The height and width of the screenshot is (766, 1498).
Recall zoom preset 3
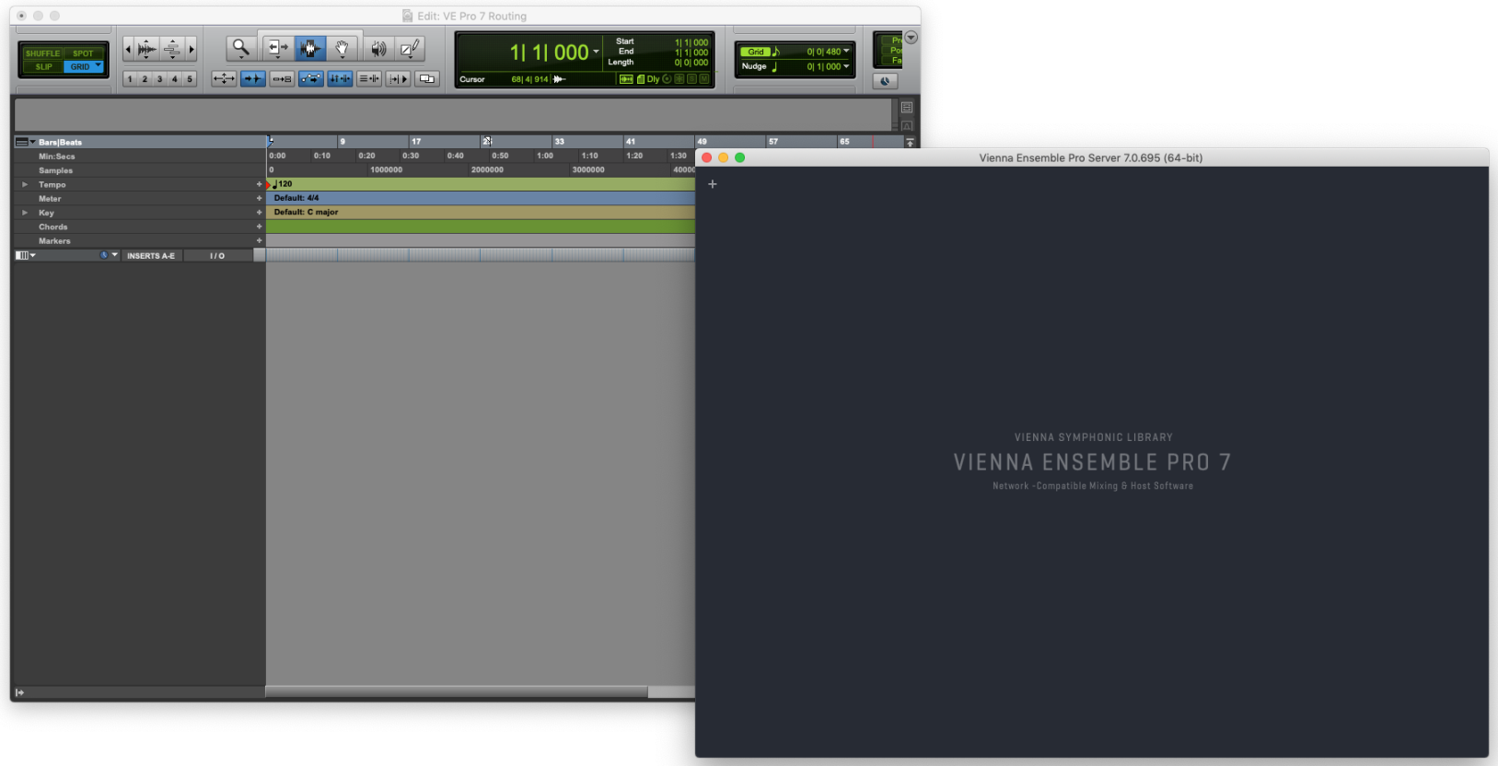(159, 79)
